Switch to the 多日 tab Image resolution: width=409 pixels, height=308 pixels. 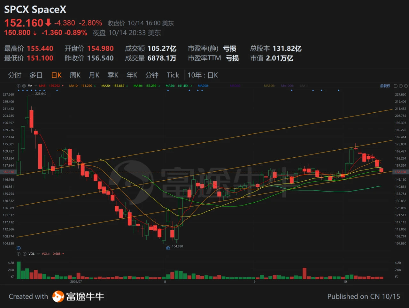coord(36,75)
